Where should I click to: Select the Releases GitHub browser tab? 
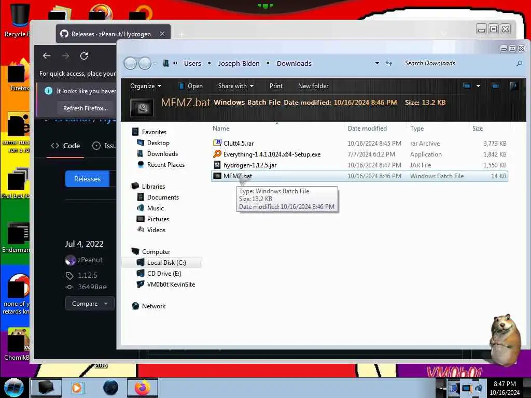[113, 34]
